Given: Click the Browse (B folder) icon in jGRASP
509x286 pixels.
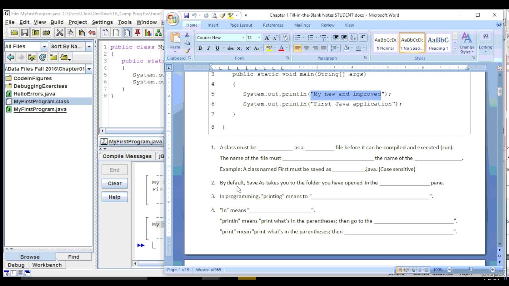Looking at the screenshot, I should 35,33.
